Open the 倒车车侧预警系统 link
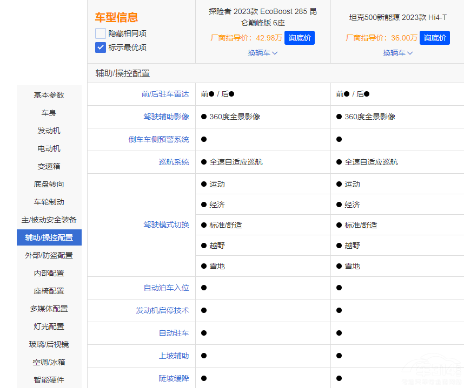 point(160,139)
